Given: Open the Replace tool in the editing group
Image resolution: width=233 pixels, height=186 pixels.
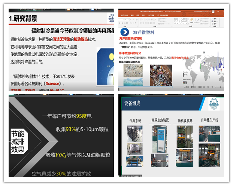Looking at the screenshot, I should pyautogui.click(x=215, y=21).
